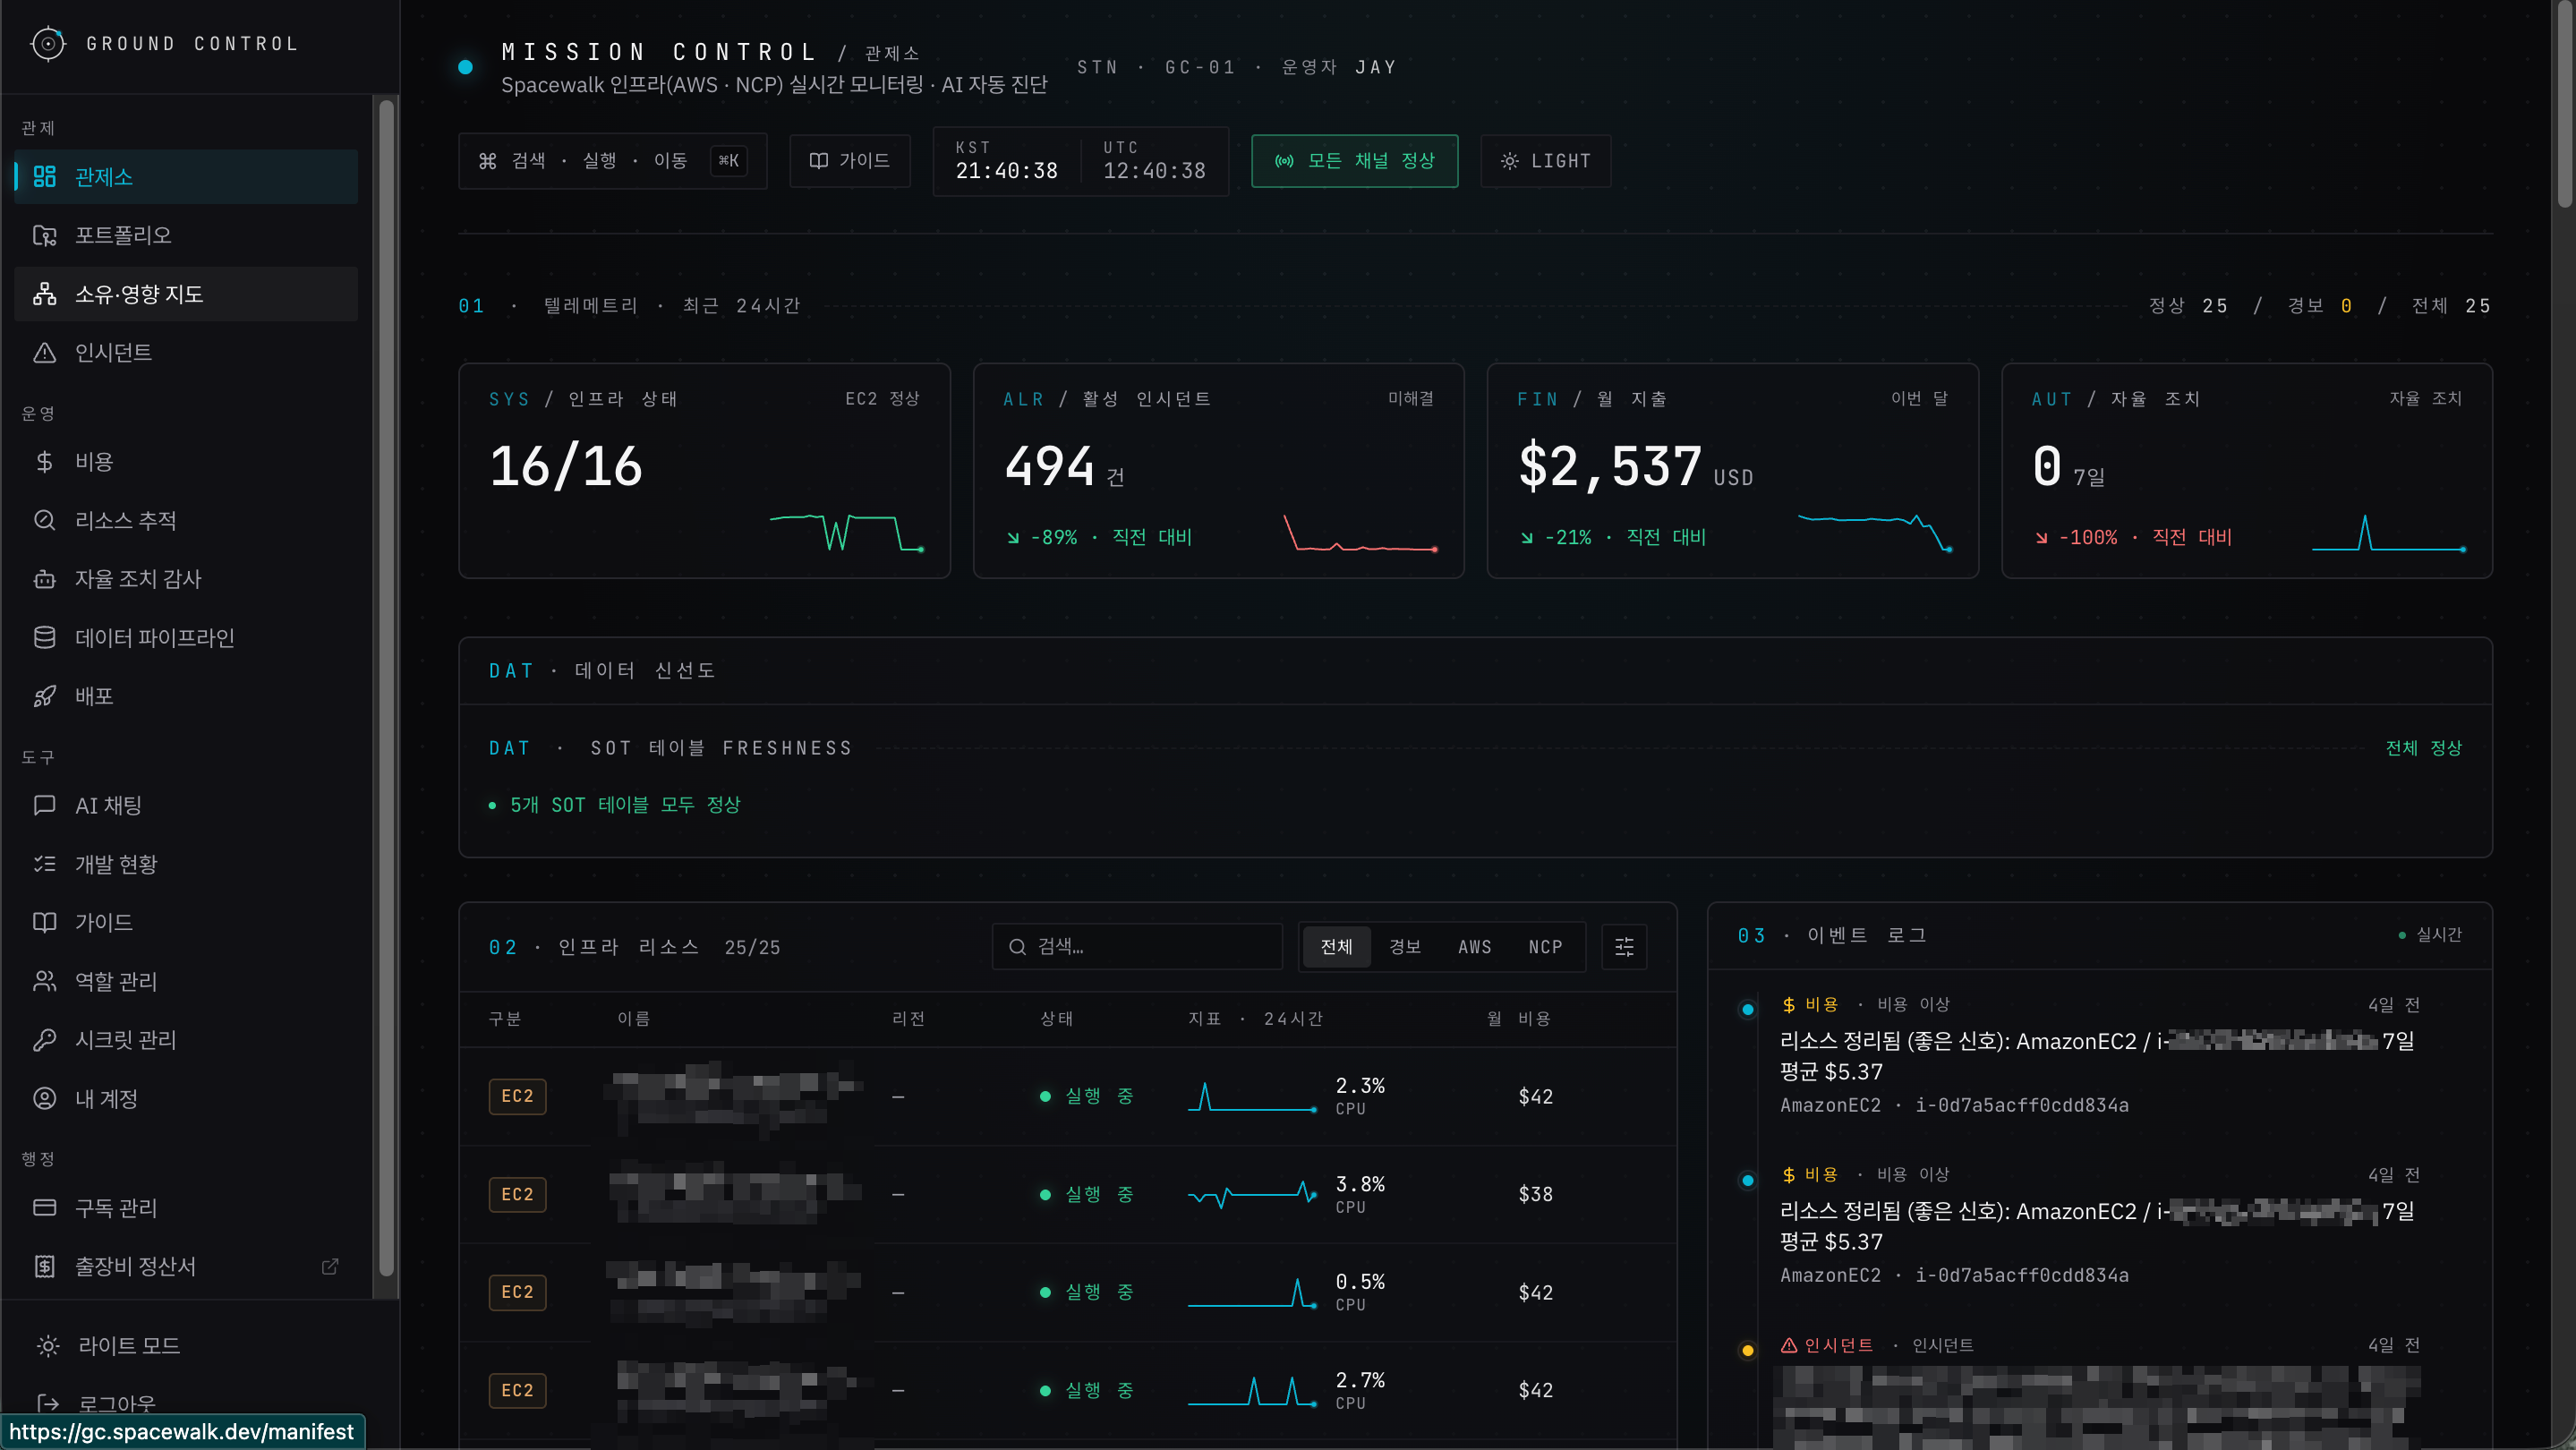Open the 구독 관리 card icon
This screenshot has height=1450, width=2576.
44,1208
